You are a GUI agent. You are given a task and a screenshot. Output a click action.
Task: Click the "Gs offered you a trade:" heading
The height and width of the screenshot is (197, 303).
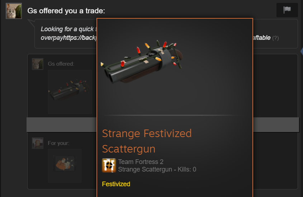point(66,11)
